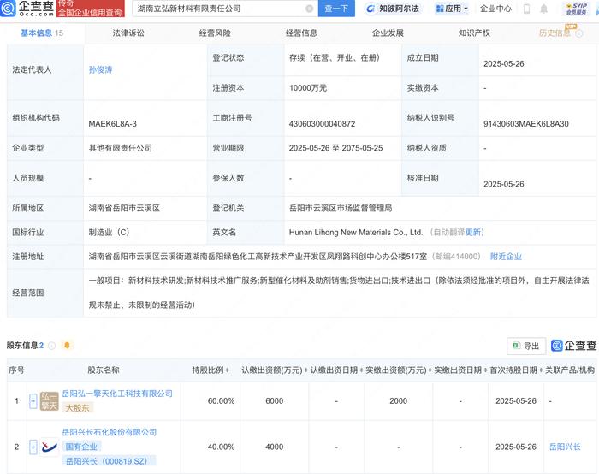Image resolution: width=599 pixels, height=474 pixels.
Task: Switch to the 企业发展 tab
Action: pos(388,33)
